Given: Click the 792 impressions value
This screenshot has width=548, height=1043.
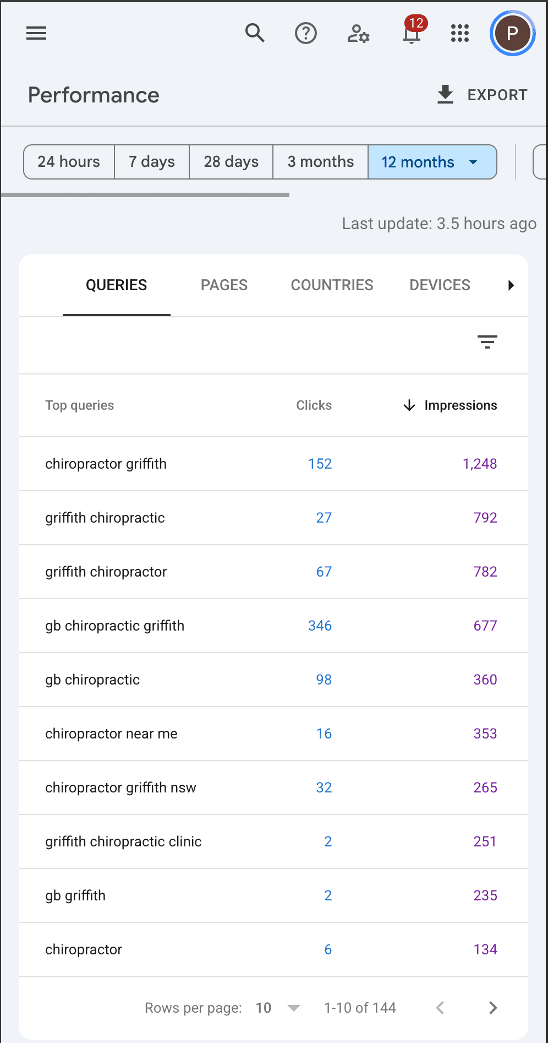Looking at the screenshot, I should [485, 518].
